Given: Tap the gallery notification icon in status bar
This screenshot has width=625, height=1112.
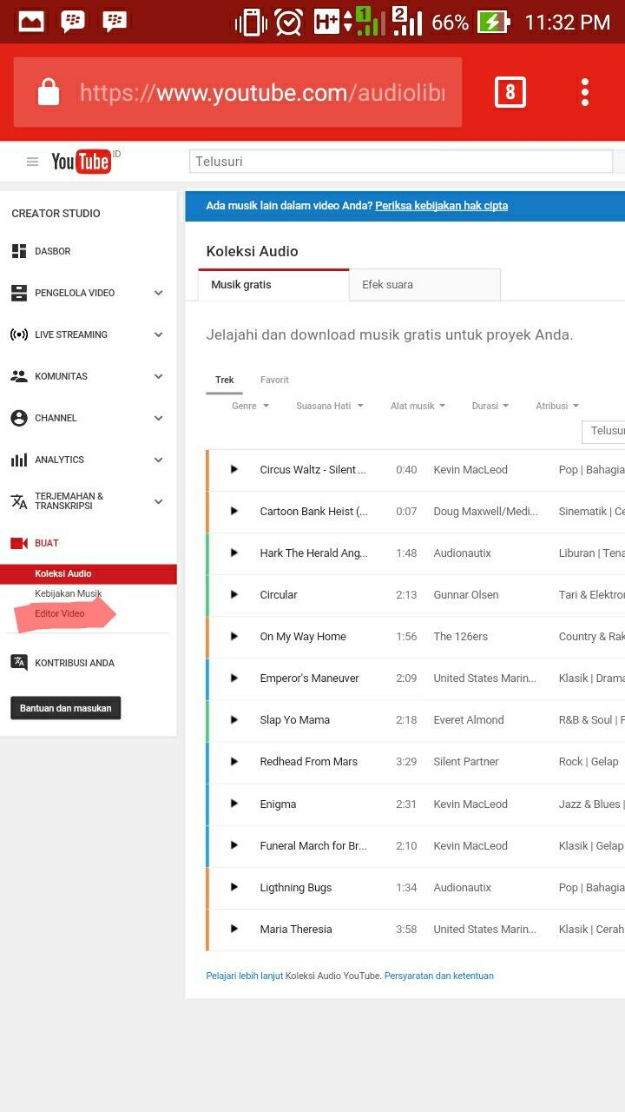Looking at the screenshot, I should point(31,21).
